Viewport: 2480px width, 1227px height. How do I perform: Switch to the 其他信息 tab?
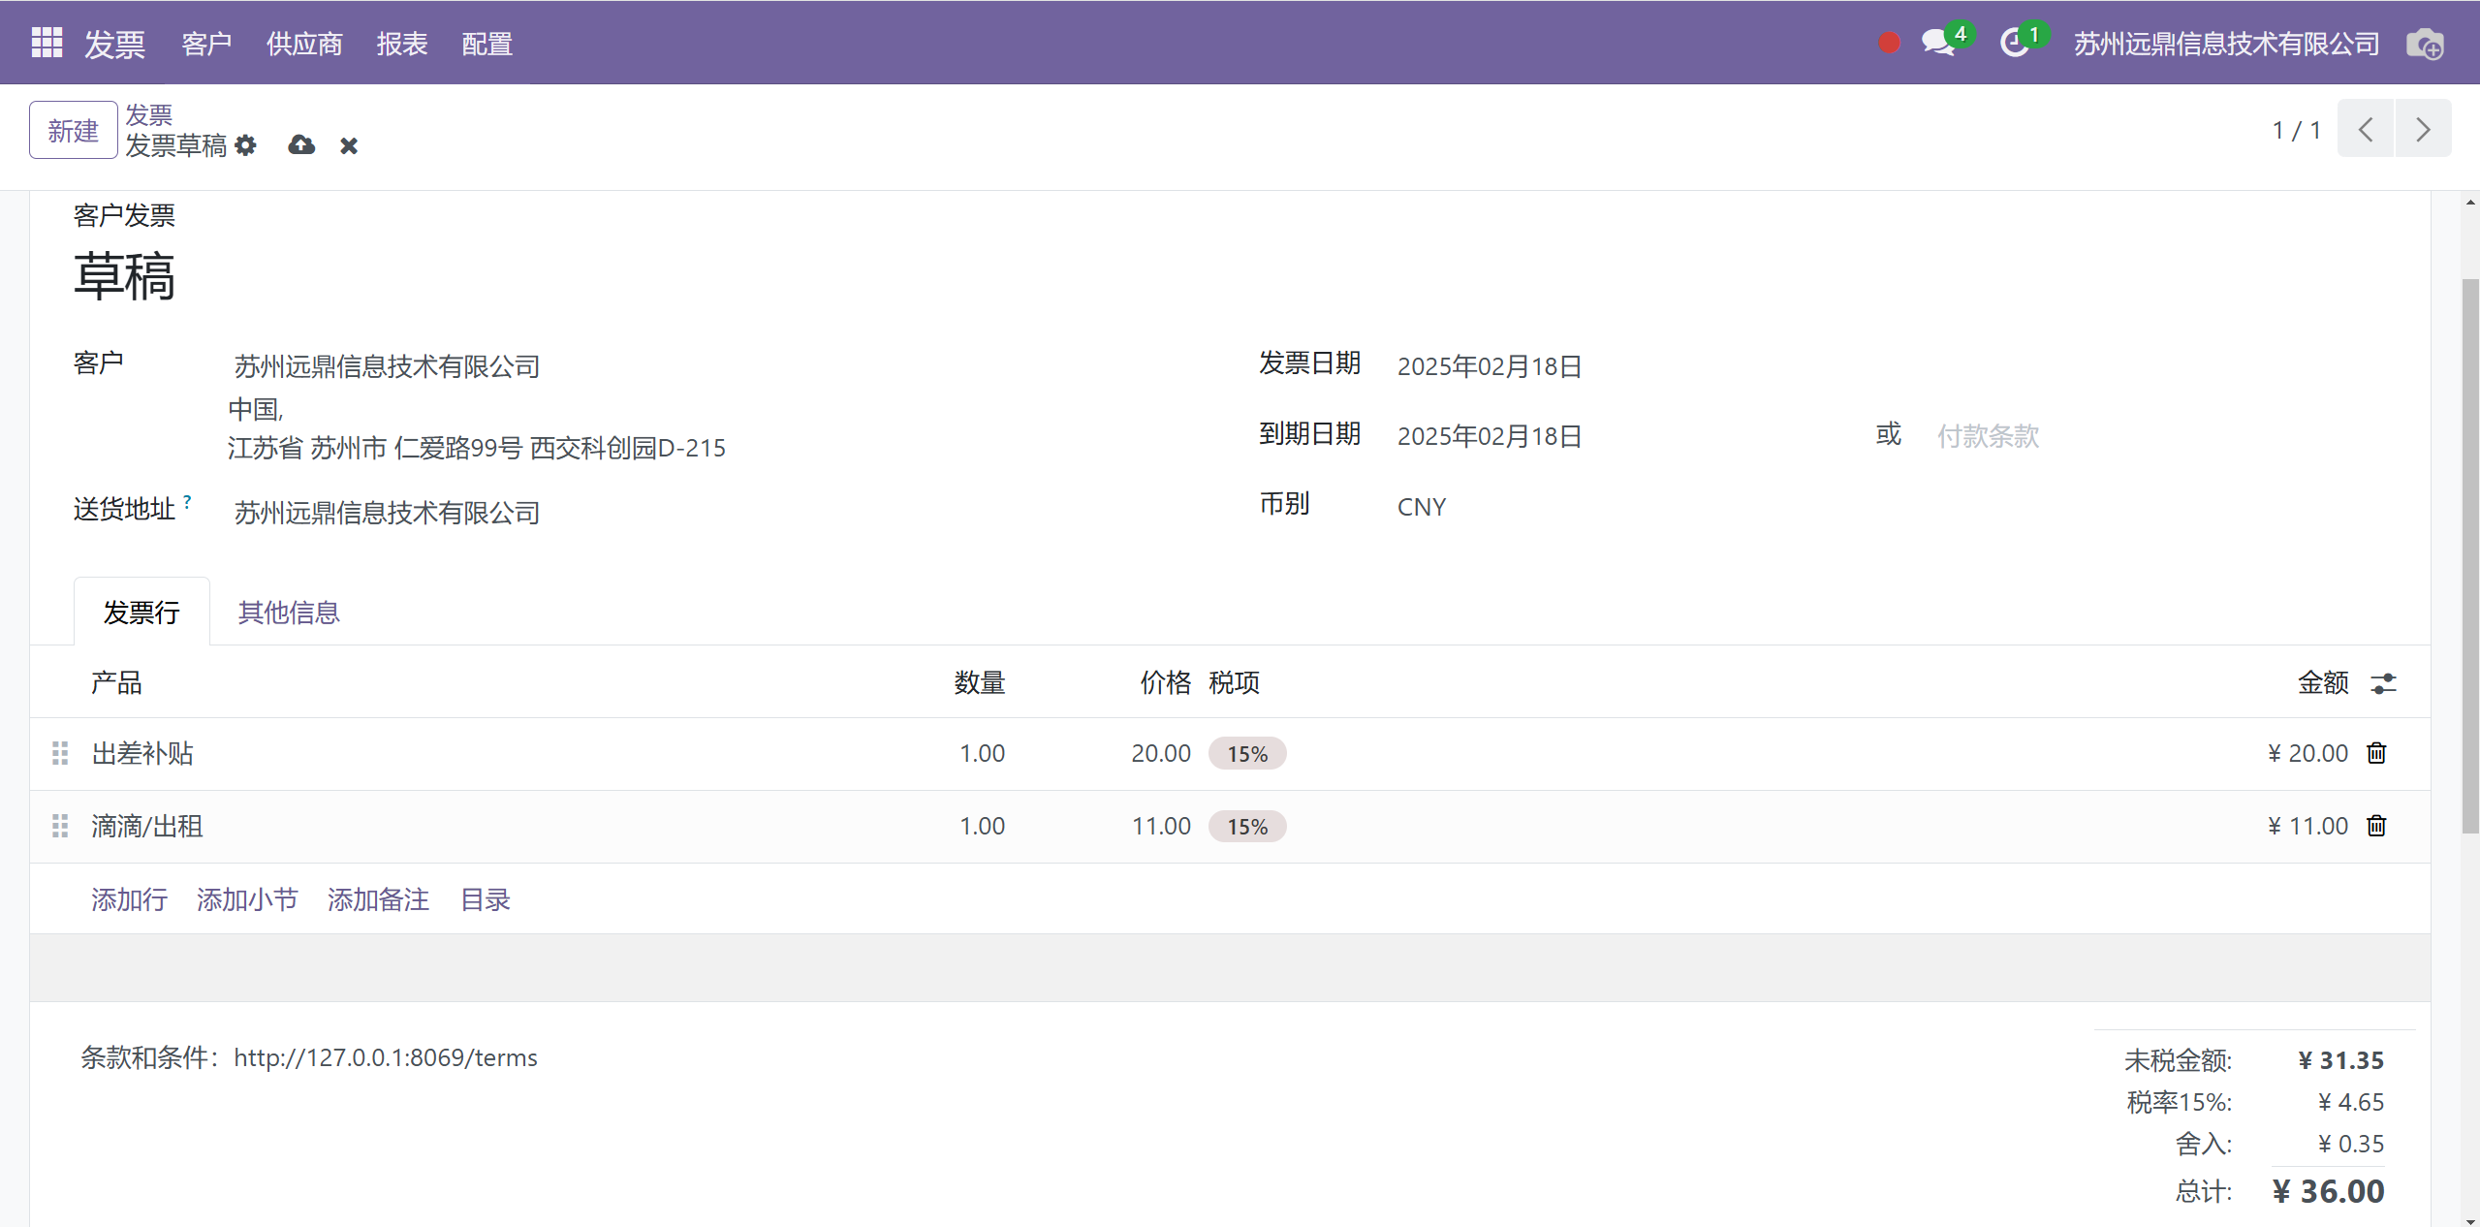tap(289, 613)
